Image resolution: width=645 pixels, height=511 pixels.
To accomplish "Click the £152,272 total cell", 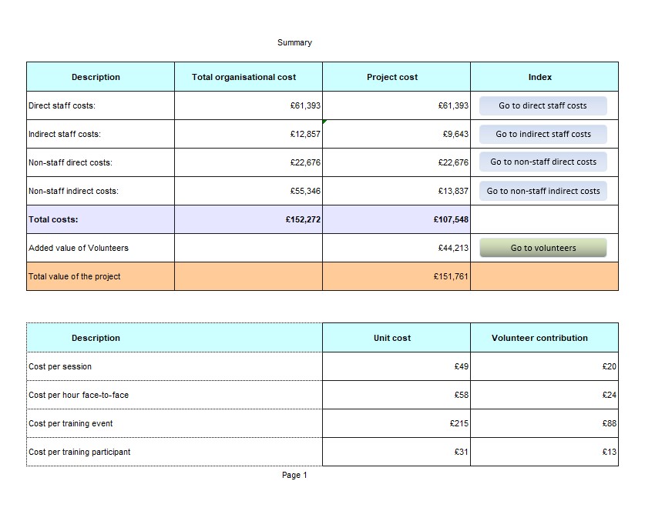I will coord(248,219).
